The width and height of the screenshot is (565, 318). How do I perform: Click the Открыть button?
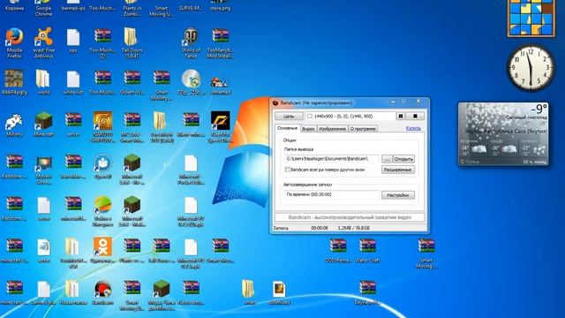[x=403, y=159]
